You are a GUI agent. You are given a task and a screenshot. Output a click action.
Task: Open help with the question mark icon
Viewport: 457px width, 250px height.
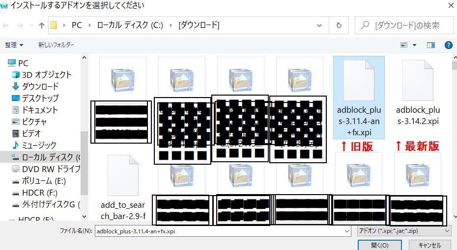click(449, 45)
